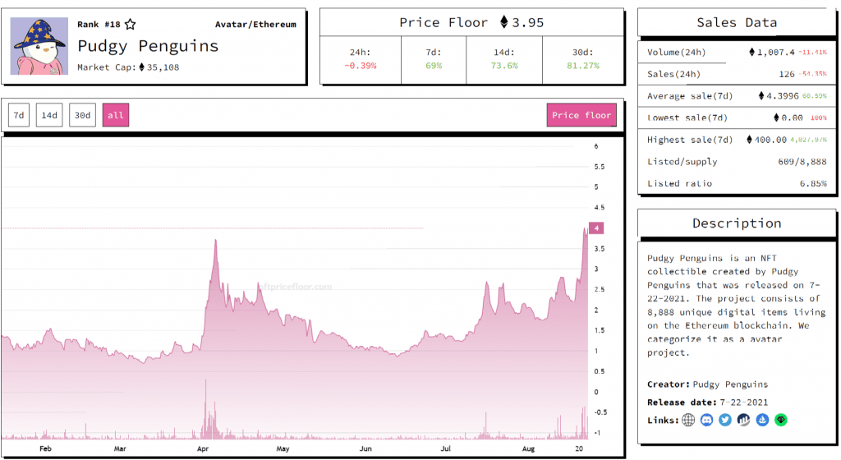Viewport: 841px width, 460px height.
Task: Click the Listed/supply 609/8,888 value
Action: [x=802, y=161]
